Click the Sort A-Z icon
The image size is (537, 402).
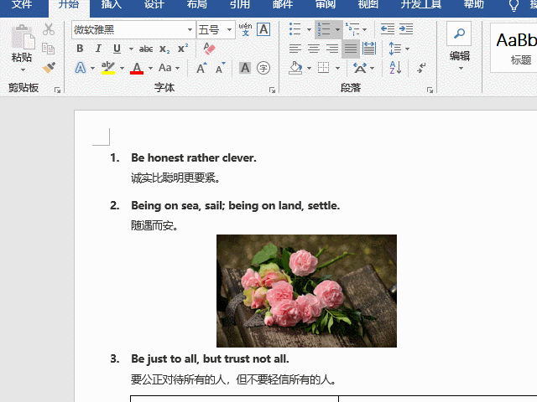click(395, 68)
